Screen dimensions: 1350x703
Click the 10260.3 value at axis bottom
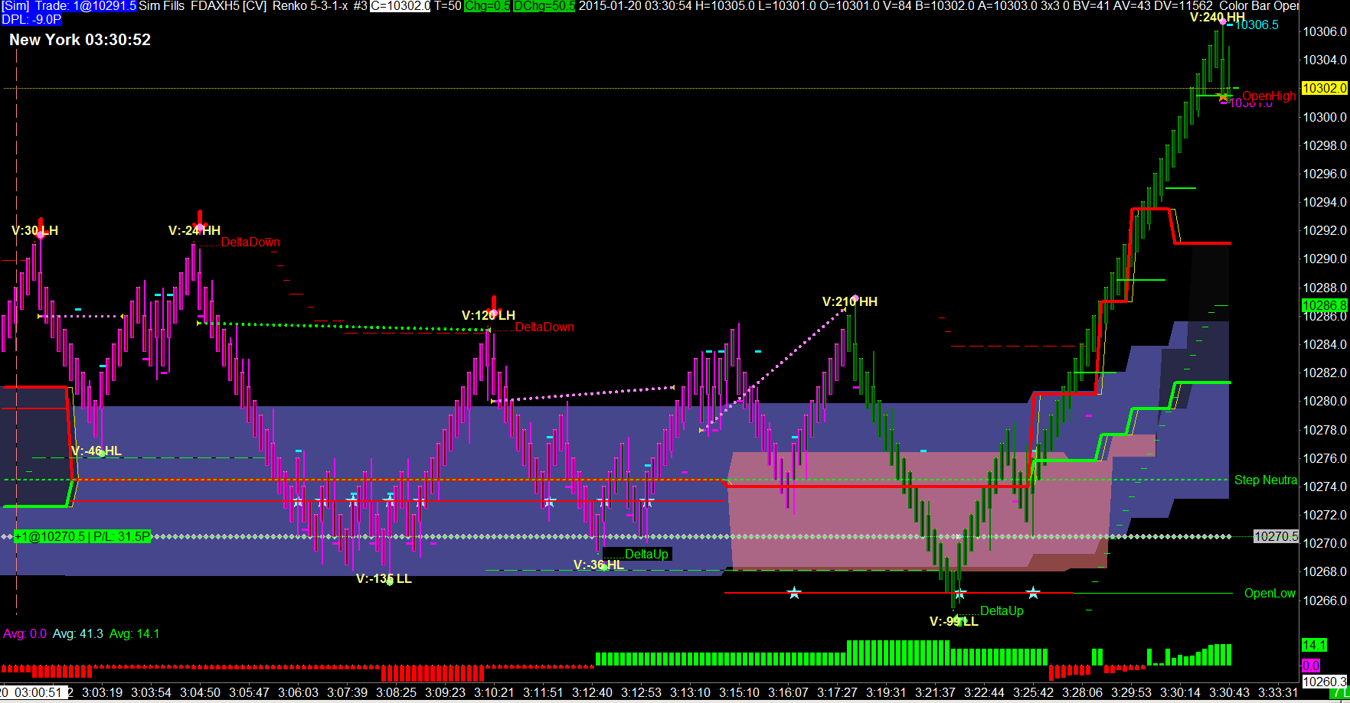tap(1324, 682)
